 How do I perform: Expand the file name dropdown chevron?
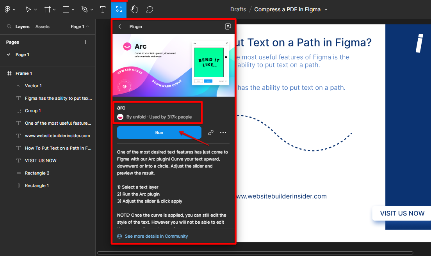click(x=326, y=9)
